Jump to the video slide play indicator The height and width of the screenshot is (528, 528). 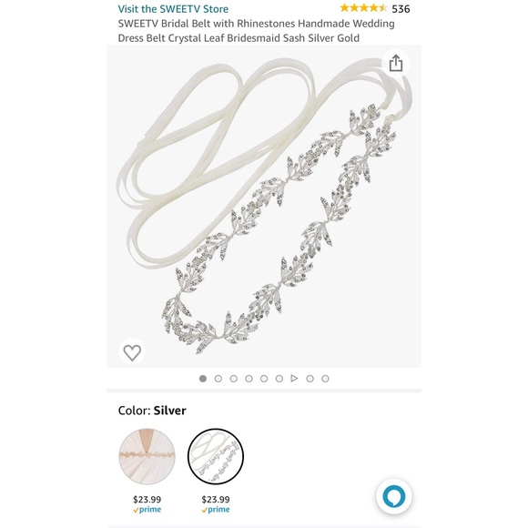(x=294, y=379)
